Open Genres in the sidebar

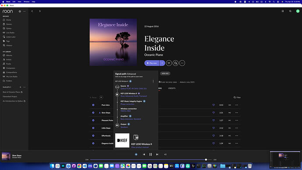point(7,24)
